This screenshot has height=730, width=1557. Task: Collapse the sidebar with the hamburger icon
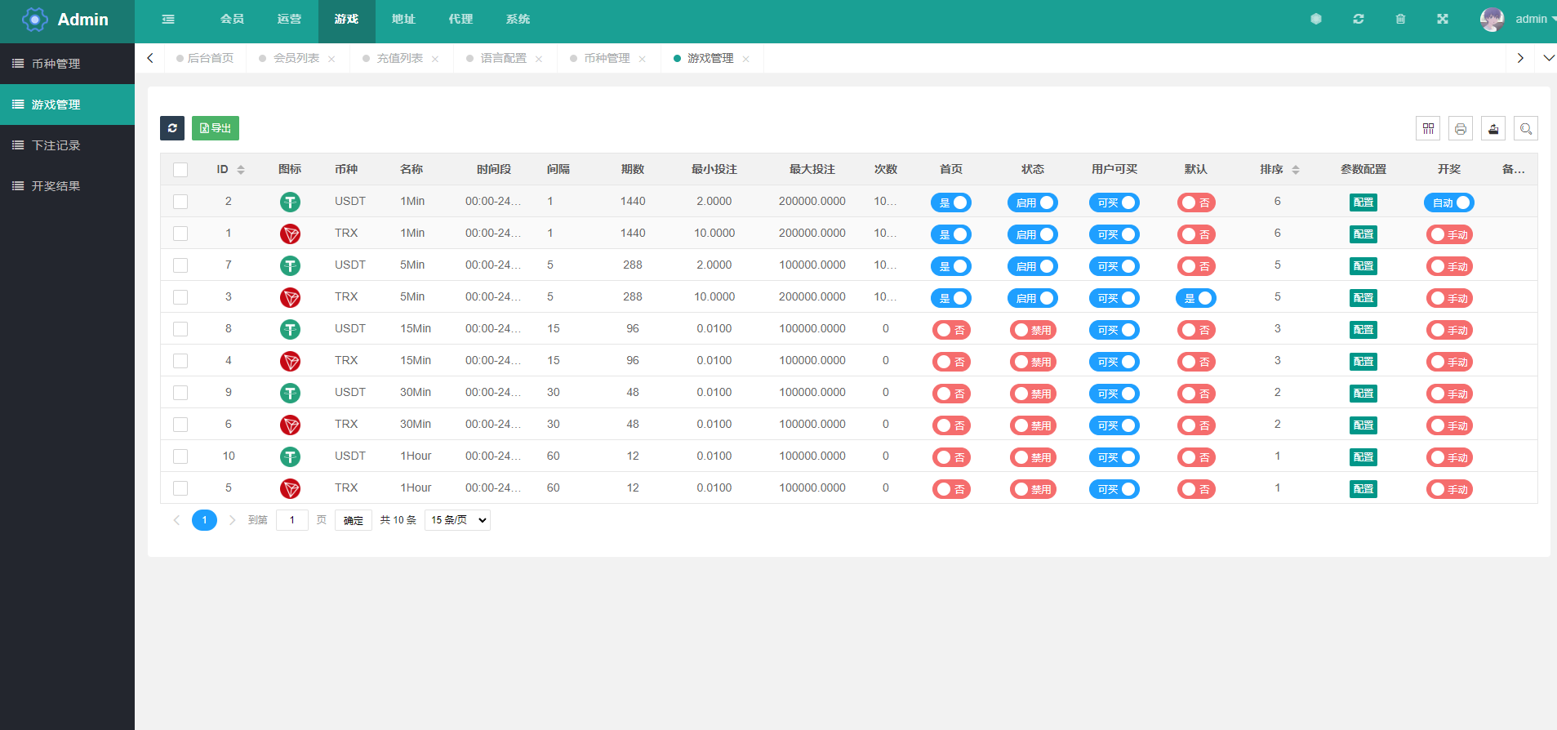(168, 20)
